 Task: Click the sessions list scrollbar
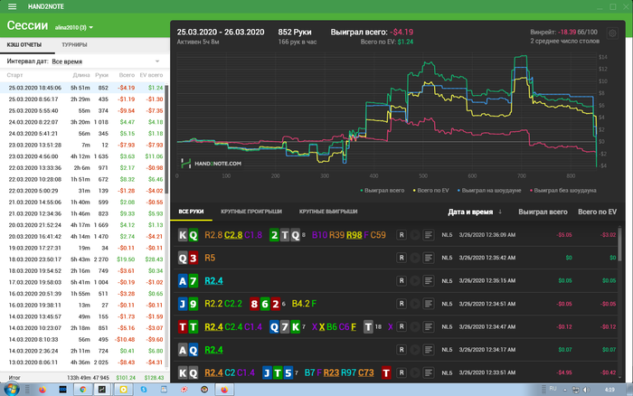click(166, 139)
